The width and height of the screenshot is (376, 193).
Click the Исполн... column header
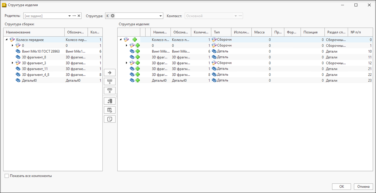[241, 32]
